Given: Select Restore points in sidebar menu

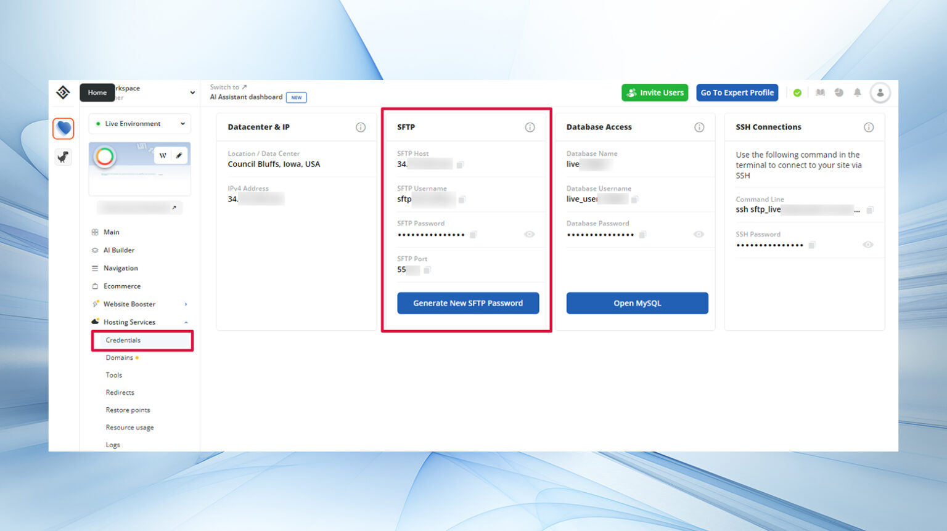Looking at the screenshot, I should click(x=128, y=410).
